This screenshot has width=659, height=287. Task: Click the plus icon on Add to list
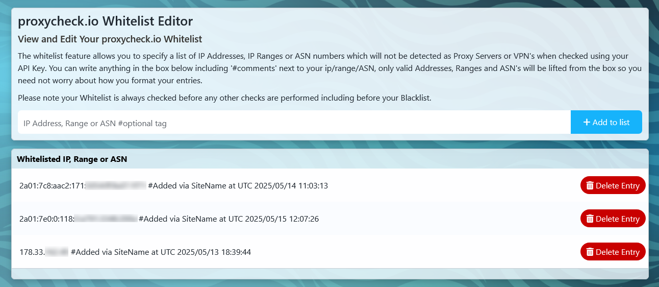pos(587,123)
